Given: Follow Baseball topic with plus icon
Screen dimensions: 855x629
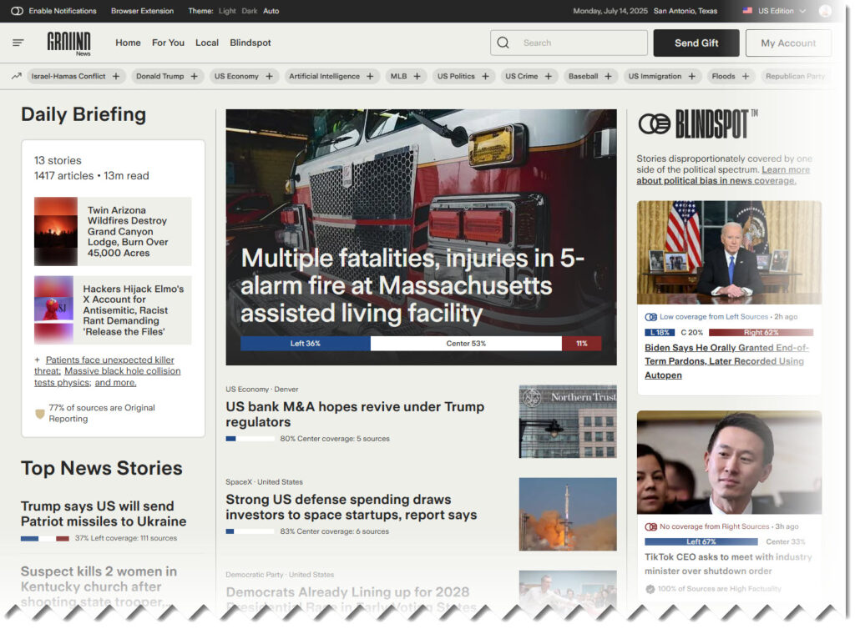Looking at the screenshot, I should [x=608, y=76].
